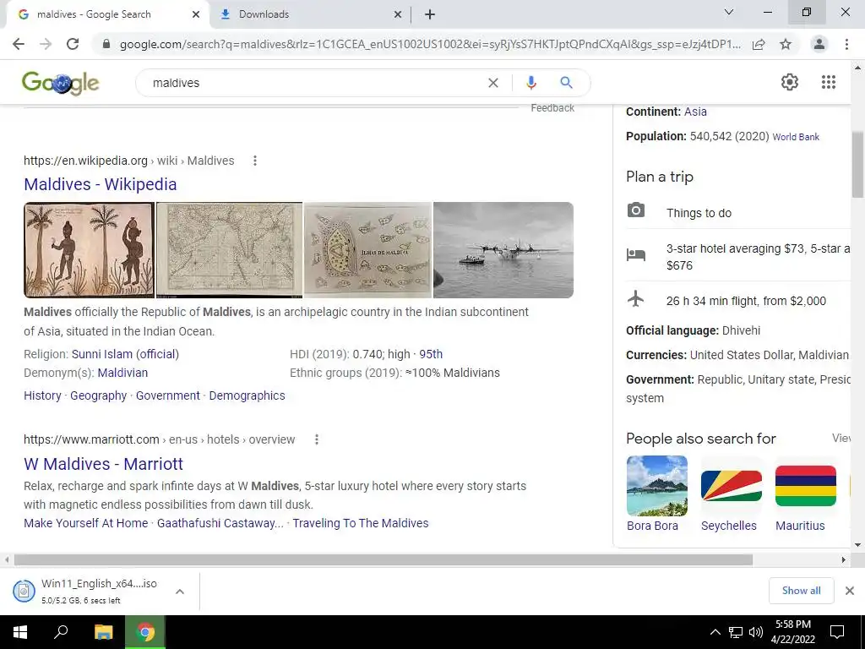Close the maldives search tab

coord(196,14)
